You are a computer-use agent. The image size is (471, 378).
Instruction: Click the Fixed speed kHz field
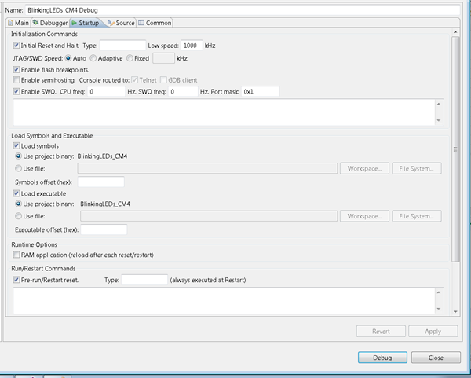coord(163,58)
